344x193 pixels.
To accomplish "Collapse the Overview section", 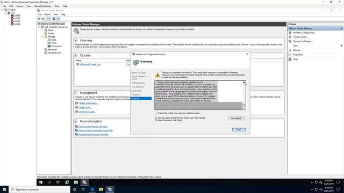I will click(76, 40).
